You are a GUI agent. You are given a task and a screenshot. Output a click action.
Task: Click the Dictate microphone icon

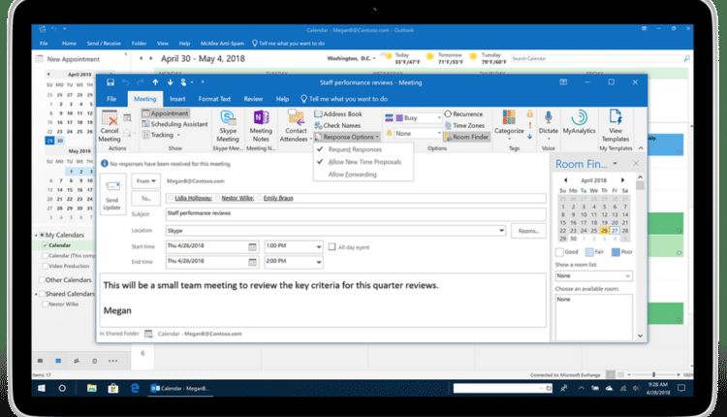click(x=550, y=118)
